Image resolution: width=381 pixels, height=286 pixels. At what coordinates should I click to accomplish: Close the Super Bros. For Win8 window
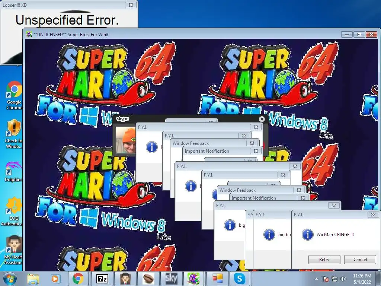point(372,35)
